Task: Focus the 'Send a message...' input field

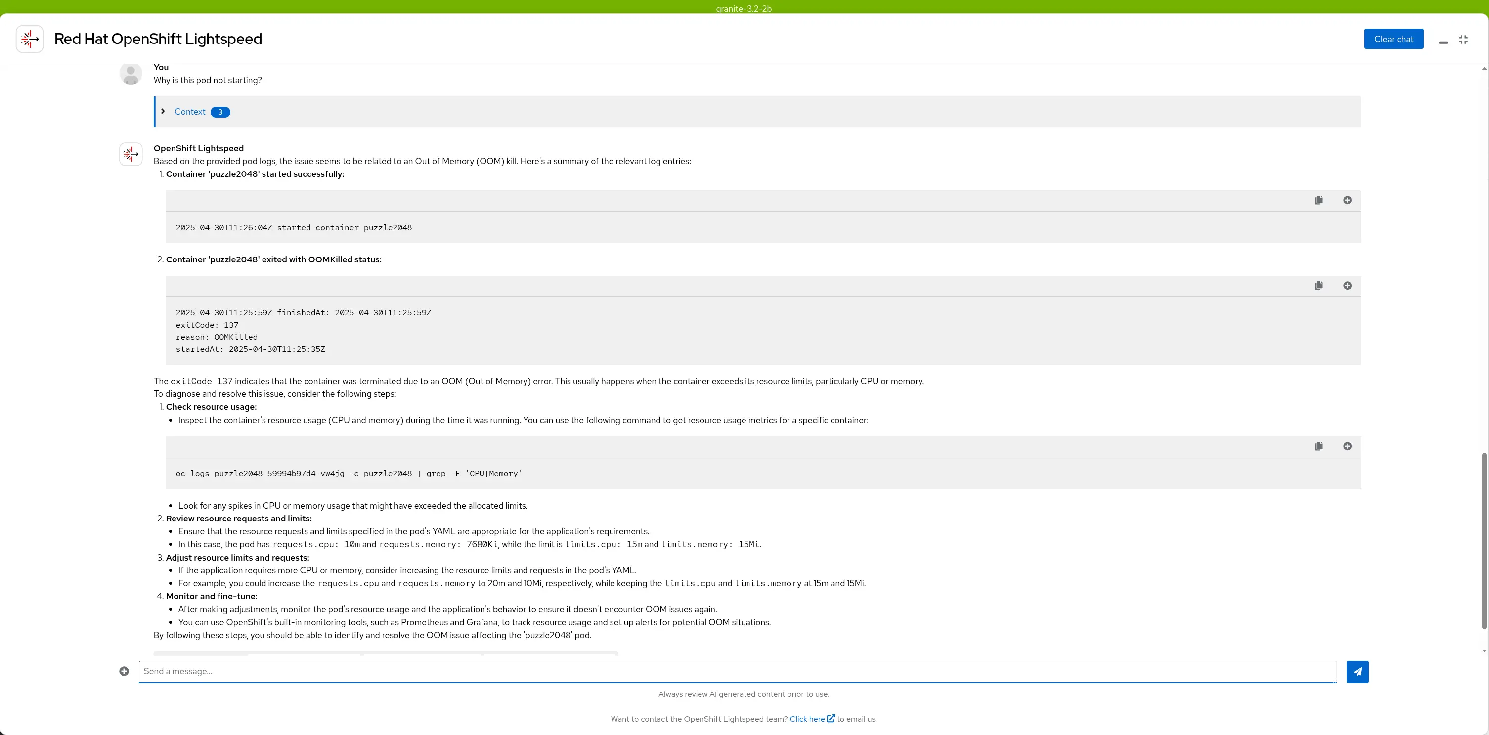Action: click(x=737, y=671)
